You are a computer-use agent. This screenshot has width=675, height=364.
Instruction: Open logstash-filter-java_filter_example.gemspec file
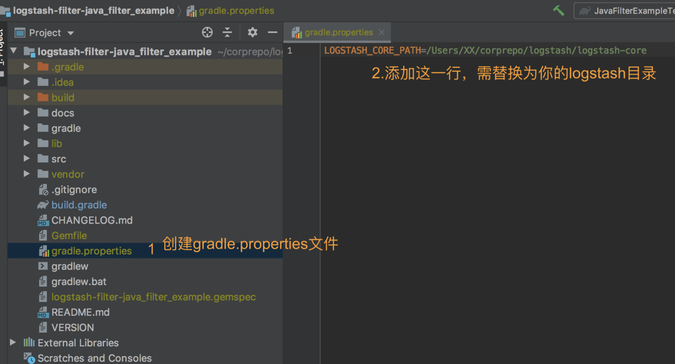pyautogui.click(x=154, y=297)
